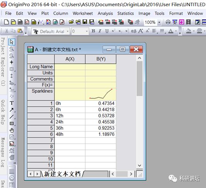Open the Messages Log side panel
The width and height of the screenshot is (206, 188).
[x=3, y=152]
